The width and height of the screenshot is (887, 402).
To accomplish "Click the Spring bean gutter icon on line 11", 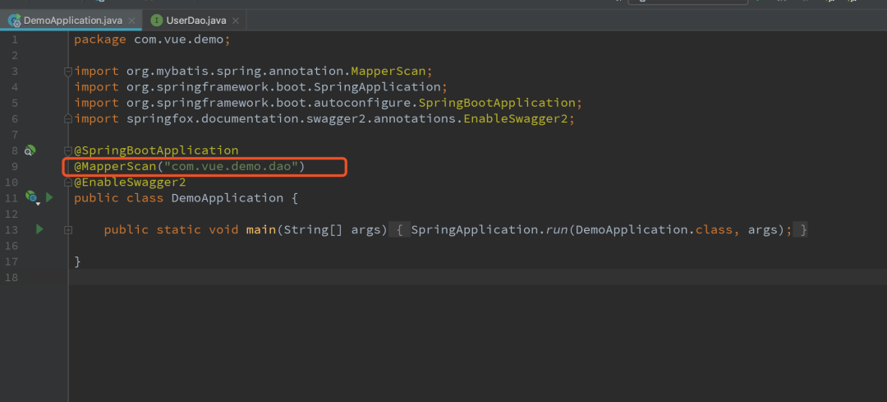I will click(x=31, y=197).
